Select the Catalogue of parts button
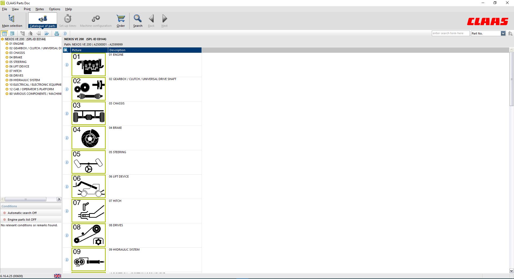514x279 pixels. [x=43, y=21]
